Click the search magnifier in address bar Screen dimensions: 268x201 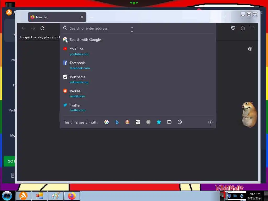pyautogui.click(x=65, y=28)
